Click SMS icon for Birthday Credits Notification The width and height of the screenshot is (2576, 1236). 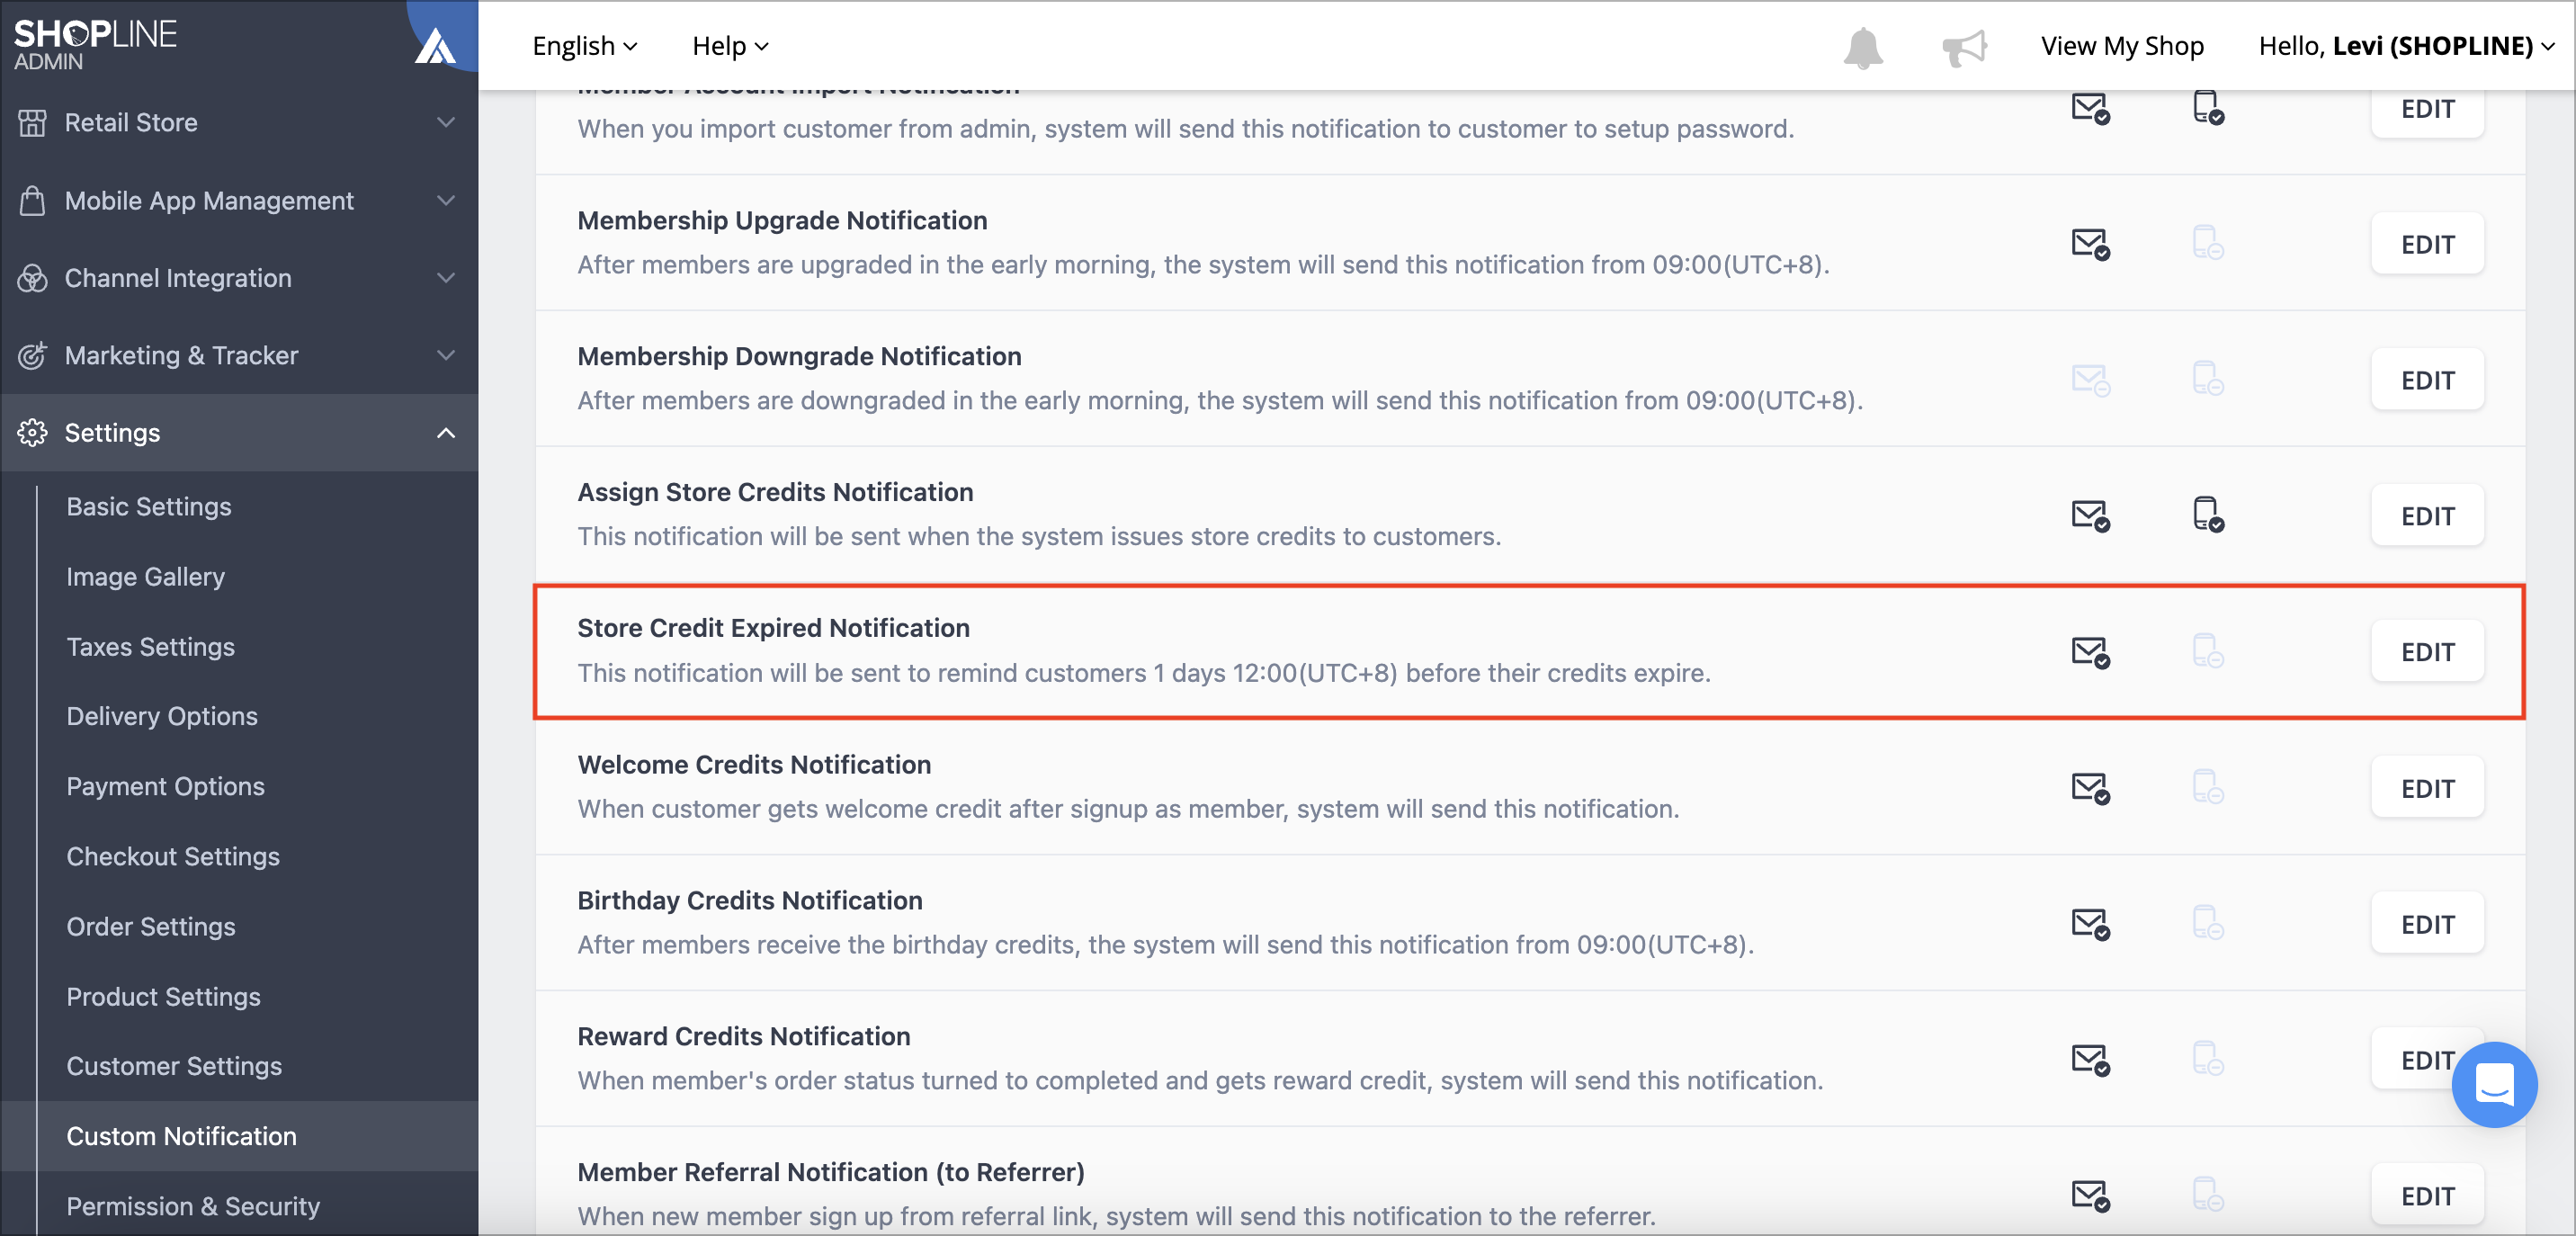[x=2208, y=924]
